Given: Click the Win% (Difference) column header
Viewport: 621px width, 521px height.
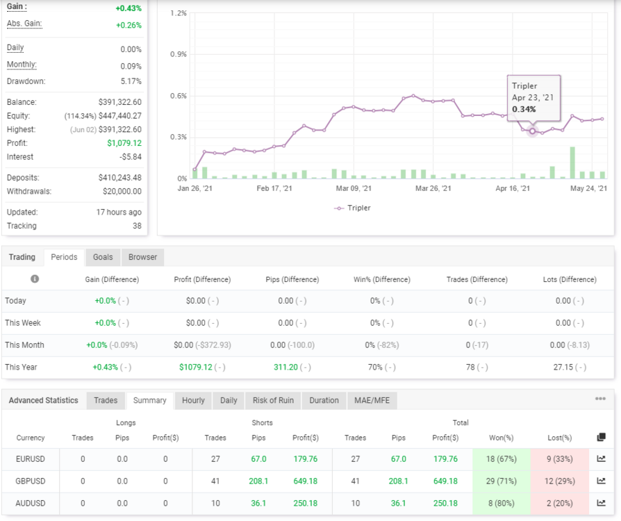Looking at the screenshot, I should point(382,279).
